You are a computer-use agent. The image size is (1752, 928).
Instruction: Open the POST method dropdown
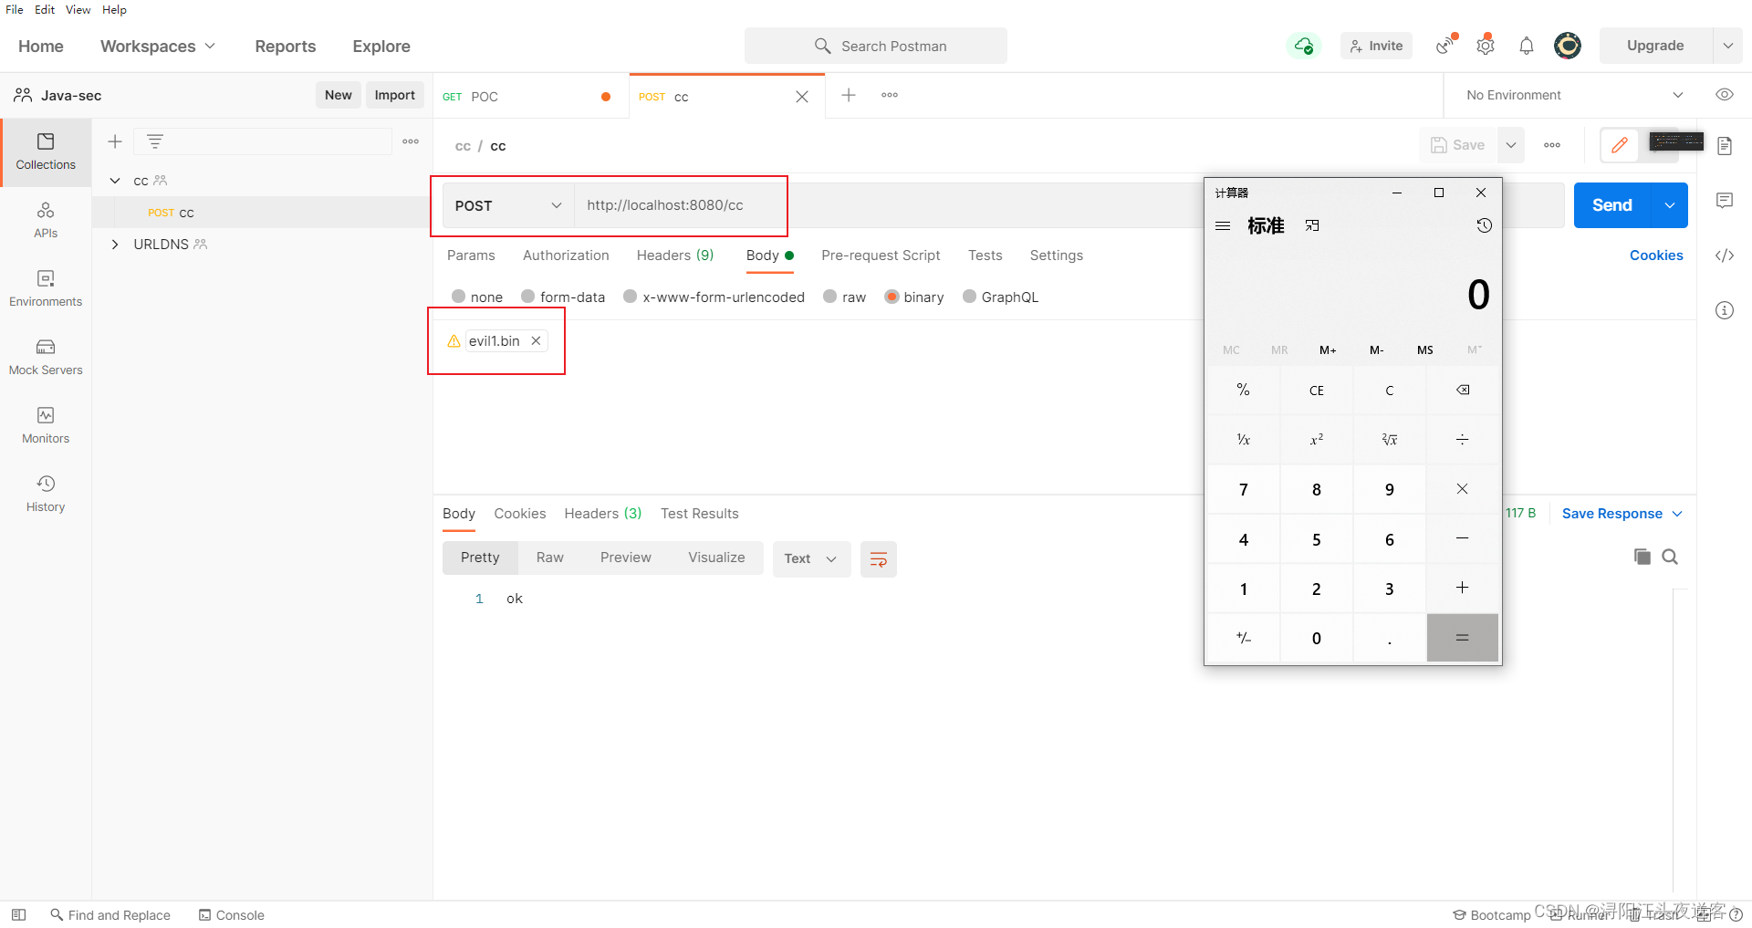(x=508, y=205)
